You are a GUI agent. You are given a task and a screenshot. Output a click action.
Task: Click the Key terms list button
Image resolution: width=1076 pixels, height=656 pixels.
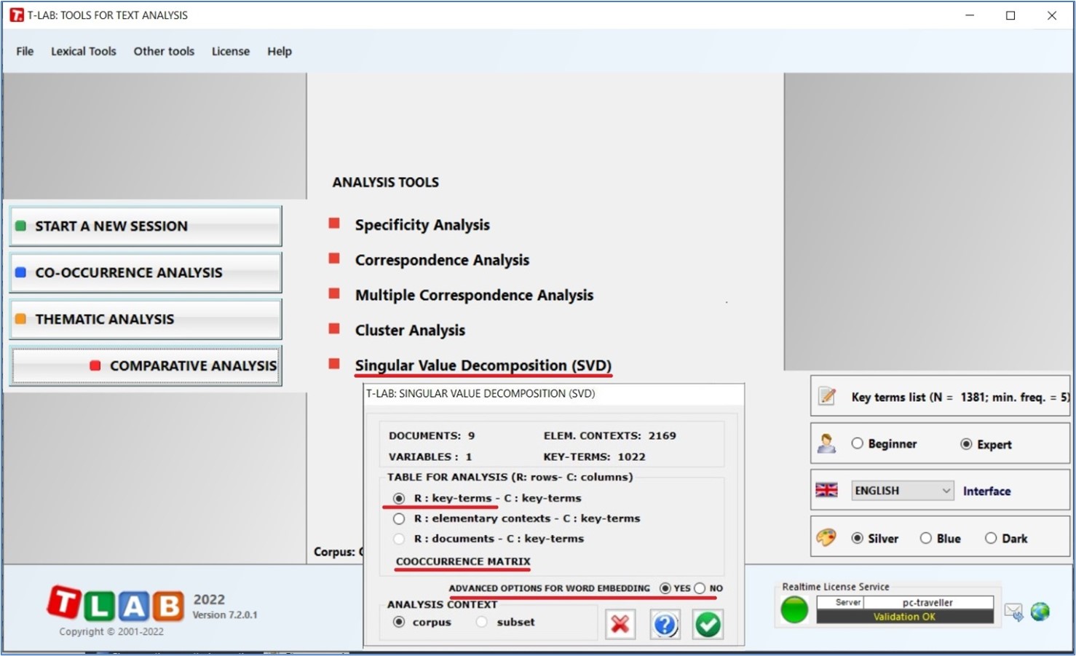pos(940,397)
